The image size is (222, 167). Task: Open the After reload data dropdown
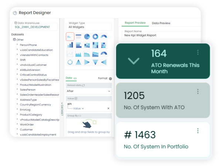coord(89,91)
